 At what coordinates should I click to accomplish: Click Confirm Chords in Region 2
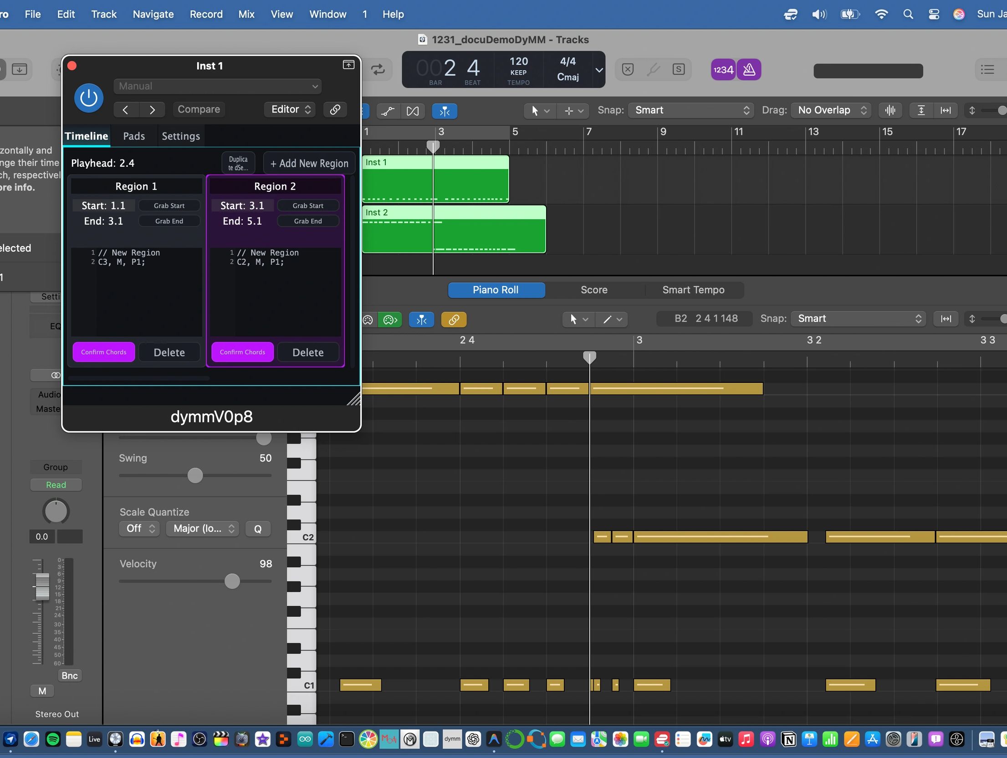pos(242,352)
